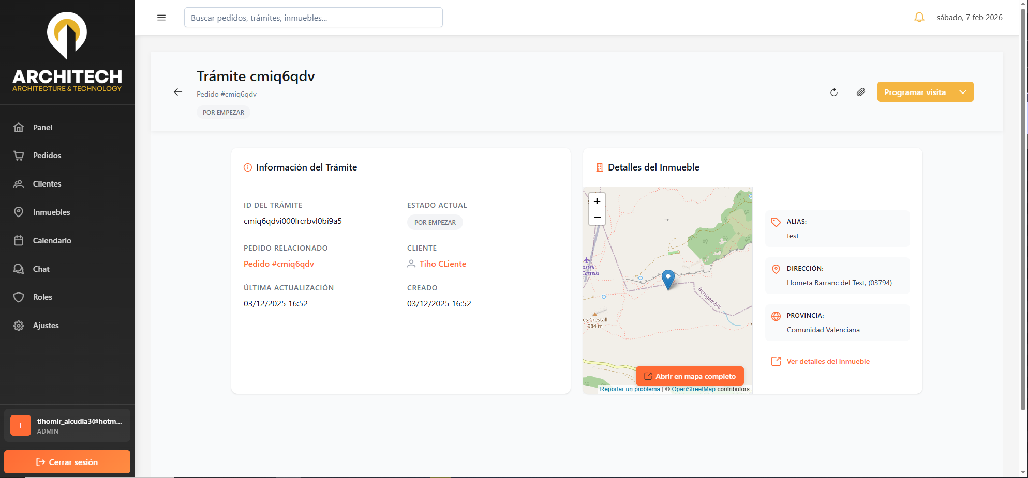Open attachments via paperclip icon
The width and height of the screenshot is (1028, 478).
860,92
